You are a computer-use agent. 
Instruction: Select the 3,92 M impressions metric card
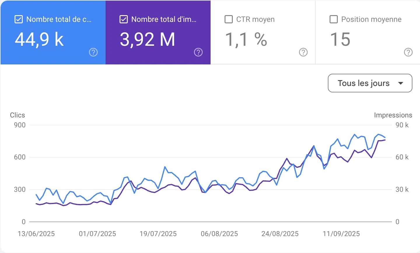click(158, 32)
